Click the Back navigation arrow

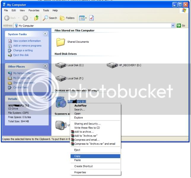point(9,18)
